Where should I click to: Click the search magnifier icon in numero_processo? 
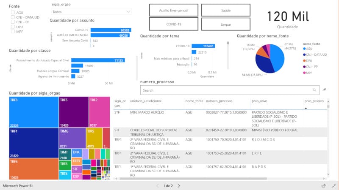click(314, 90)
